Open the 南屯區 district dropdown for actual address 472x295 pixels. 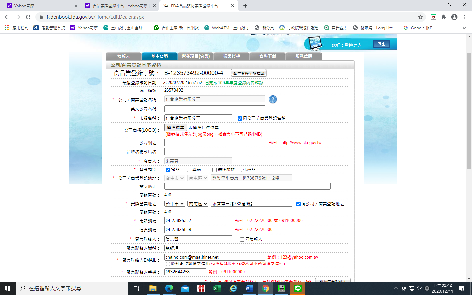click(x=198, y=204)
